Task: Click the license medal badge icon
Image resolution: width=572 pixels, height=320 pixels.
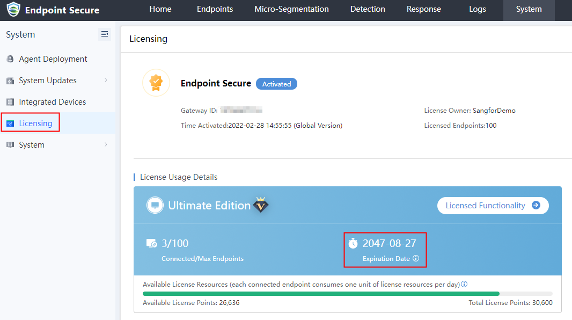Action: click(156, 83)
